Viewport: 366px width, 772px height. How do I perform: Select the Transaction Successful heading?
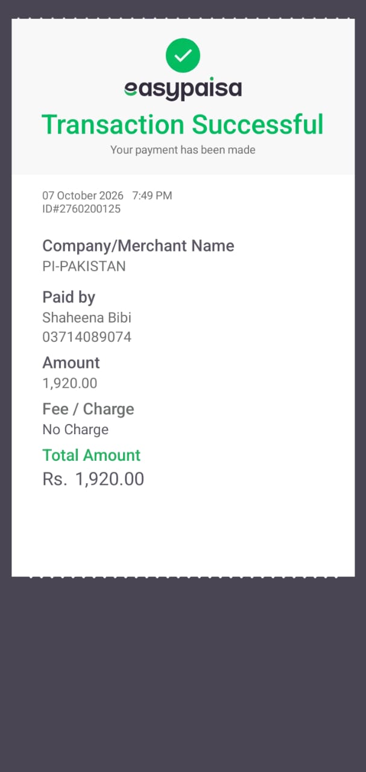pos(183,125)
